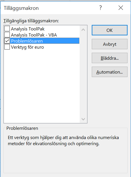The height and width of the screenshot is (177, 131).
Task: Cancel using the Avbryt button
Action: pos(110,44)
